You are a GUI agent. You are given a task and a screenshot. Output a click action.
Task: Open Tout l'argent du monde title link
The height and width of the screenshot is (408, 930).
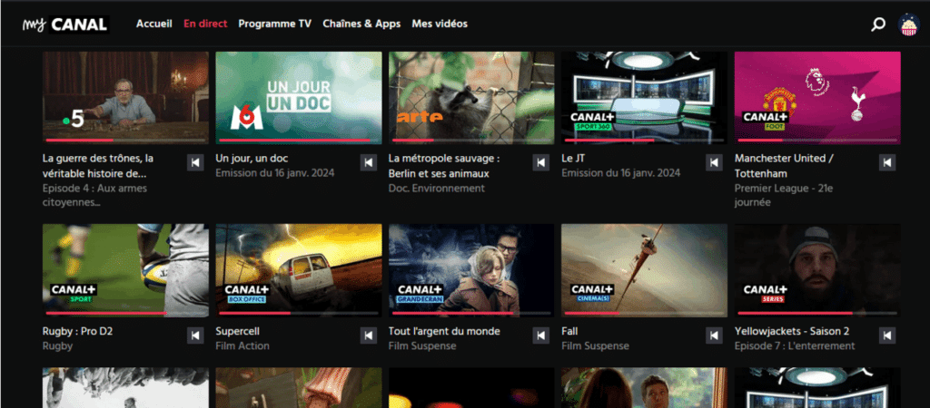(444, 332)
